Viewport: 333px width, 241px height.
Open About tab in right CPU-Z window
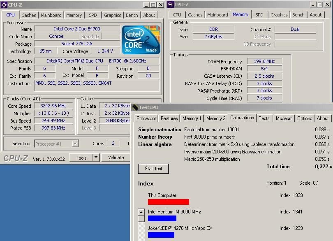(316, 15)
